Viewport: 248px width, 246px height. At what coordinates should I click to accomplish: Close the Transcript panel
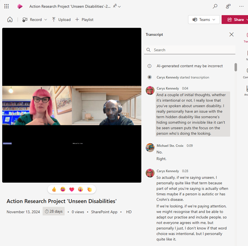pos(231,35)
